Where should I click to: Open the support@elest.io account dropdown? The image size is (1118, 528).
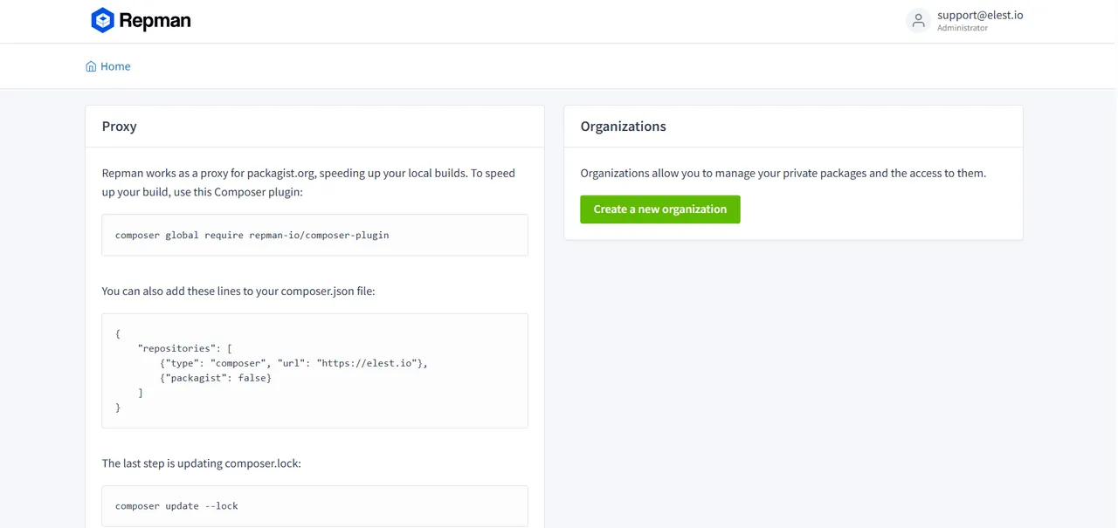pyautogui.click(x=980, y=15)
